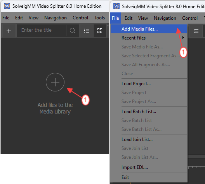Open the Tools menu in the left window

pyautogui.click(x=100, y=18)
